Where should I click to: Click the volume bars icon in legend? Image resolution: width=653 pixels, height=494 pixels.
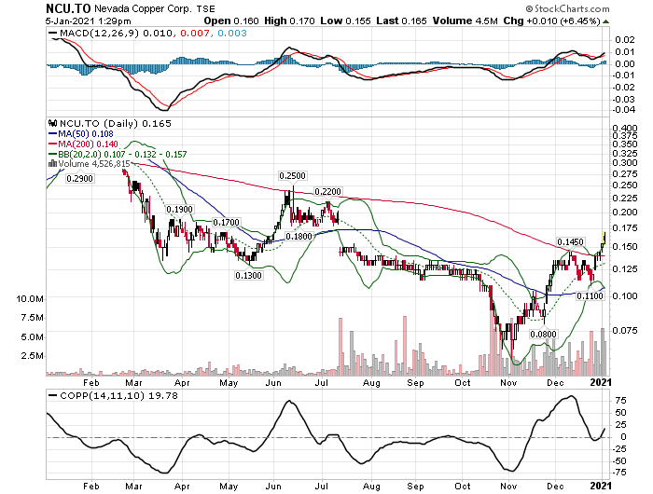[x=53, y=163]
